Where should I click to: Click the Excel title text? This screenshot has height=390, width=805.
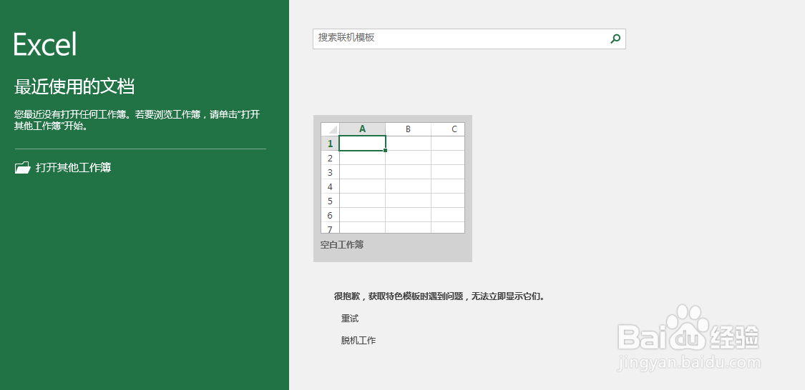pos(45,44)
